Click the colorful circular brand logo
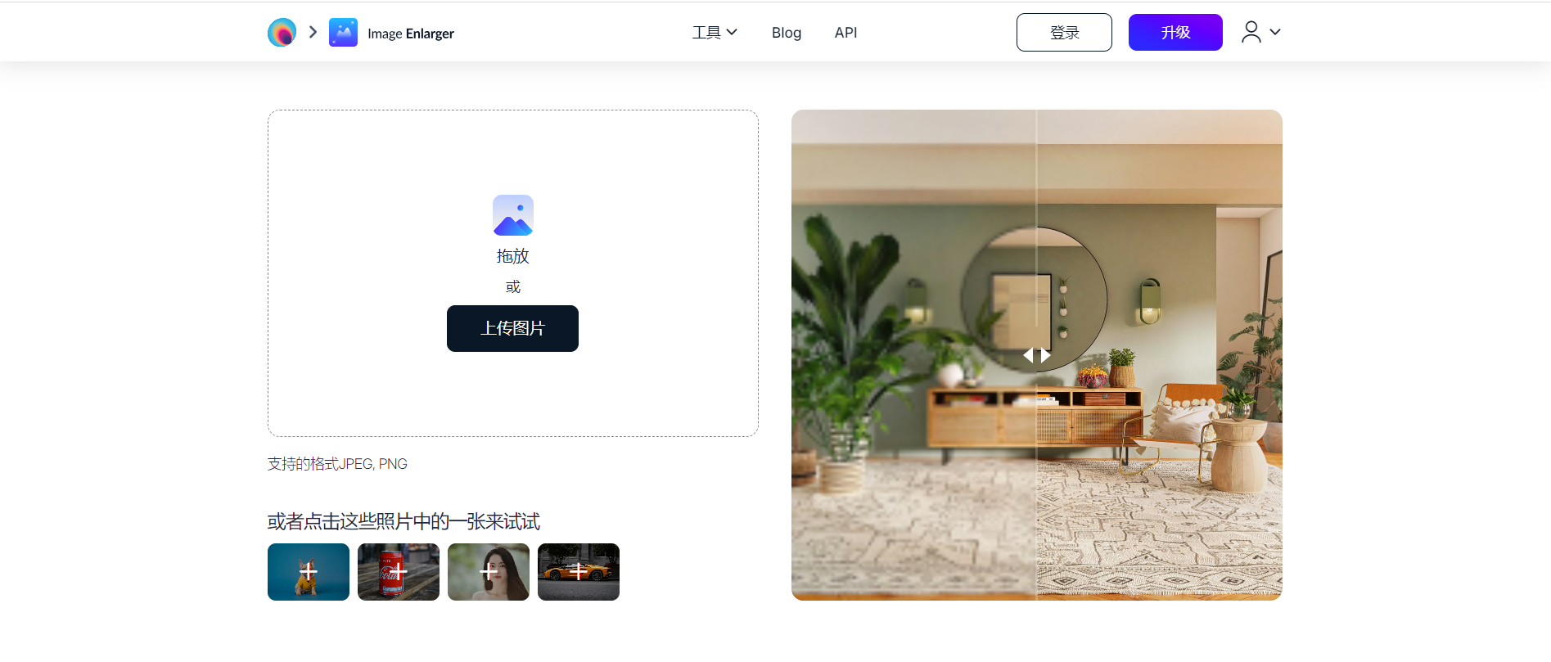1551x662 pixels. point(282,33)
